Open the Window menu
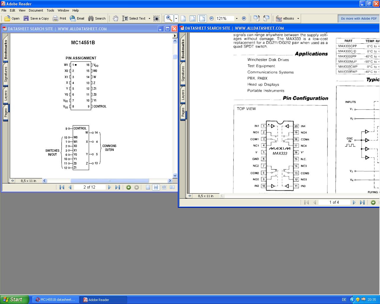Viewport: 380px width, 304px height. pos(63,10)
